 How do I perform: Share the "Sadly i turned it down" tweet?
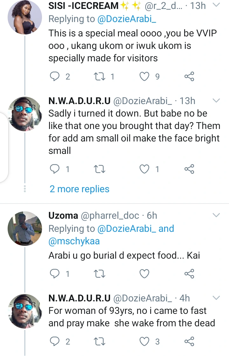tap(189, 170)
